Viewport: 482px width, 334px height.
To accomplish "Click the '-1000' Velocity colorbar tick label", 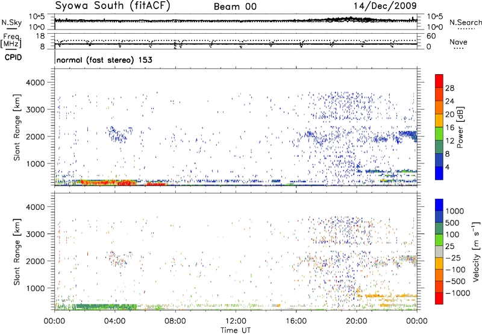I will pyautogui.click(x=458, y=293).
